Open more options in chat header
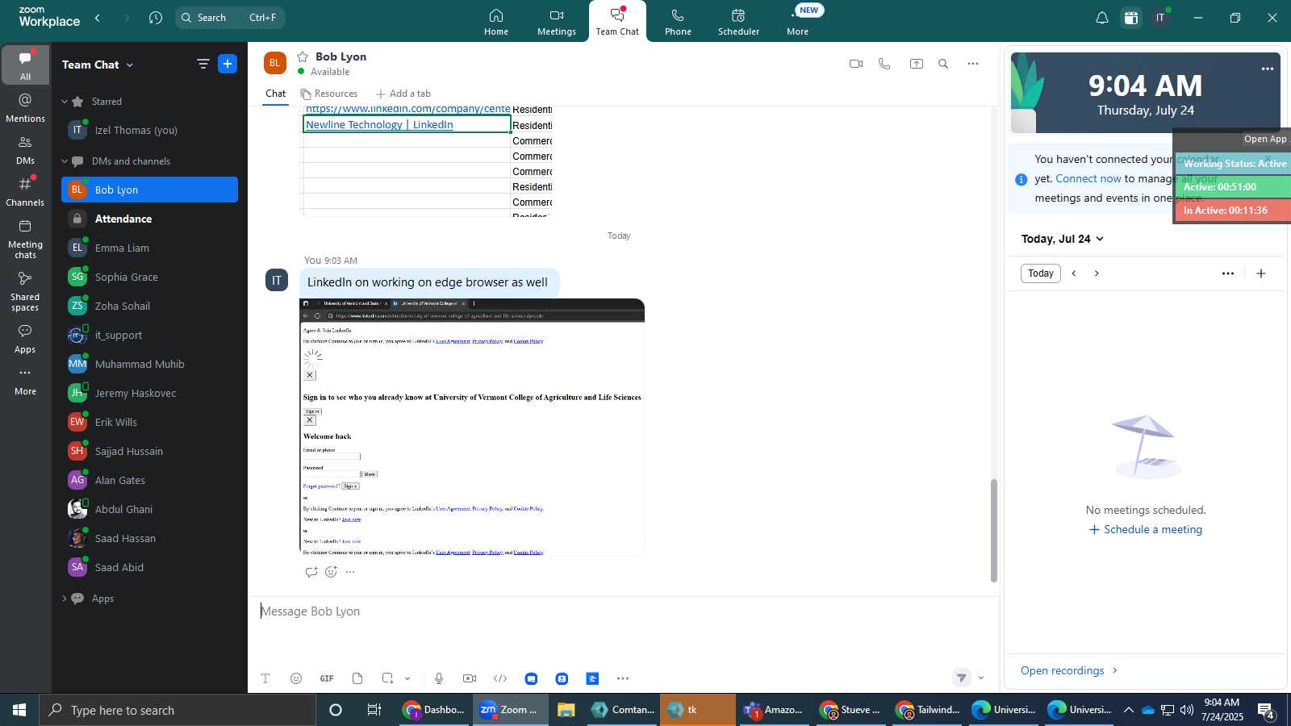 click(973, 64)
